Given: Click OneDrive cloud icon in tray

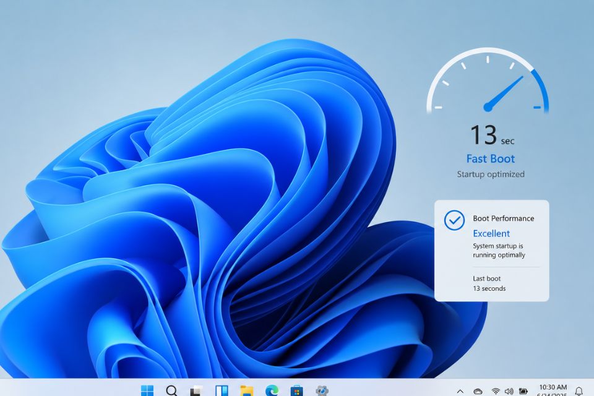Looking at the screenshot, I should coord(478,392).
